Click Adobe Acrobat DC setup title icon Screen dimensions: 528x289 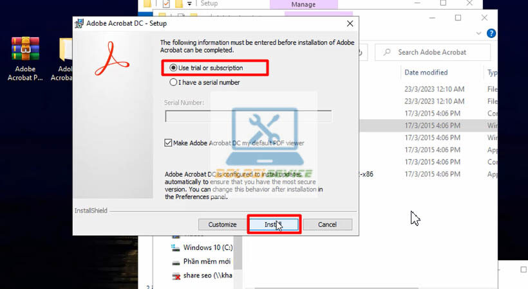[x=79, y=24]
